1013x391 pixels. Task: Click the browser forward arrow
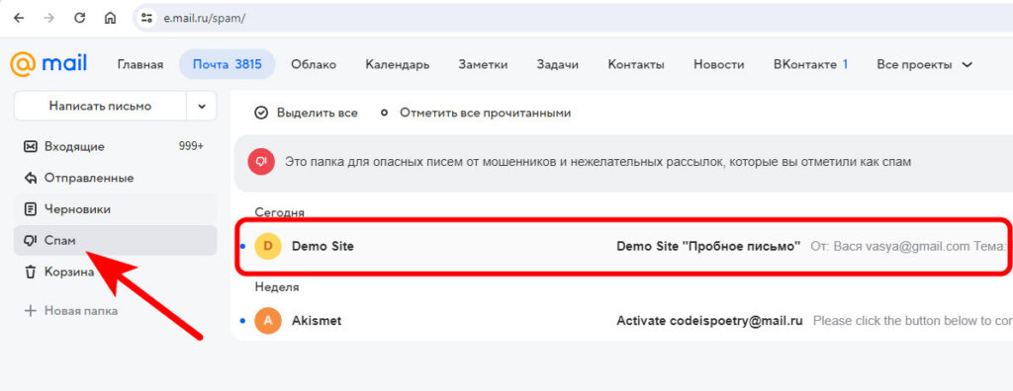coord(49,18)
